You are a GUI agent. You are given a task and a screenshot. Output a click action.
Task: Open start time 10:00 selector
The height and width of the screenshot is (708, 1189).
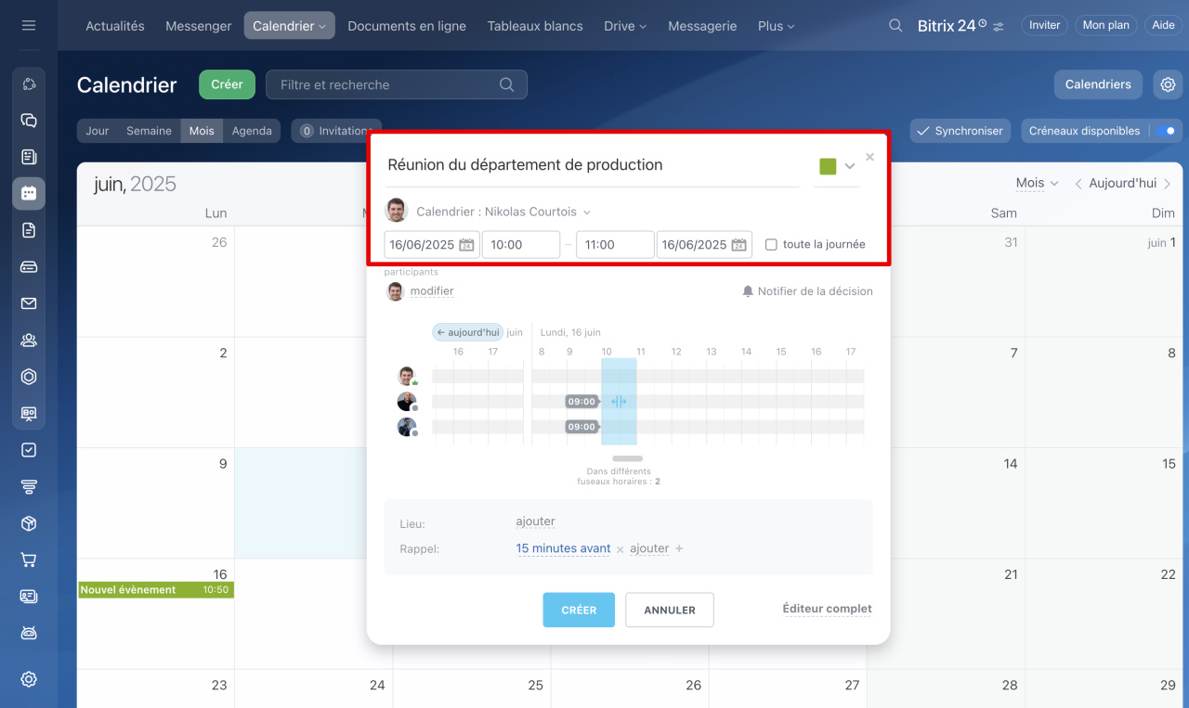click(x=520, y=245)
